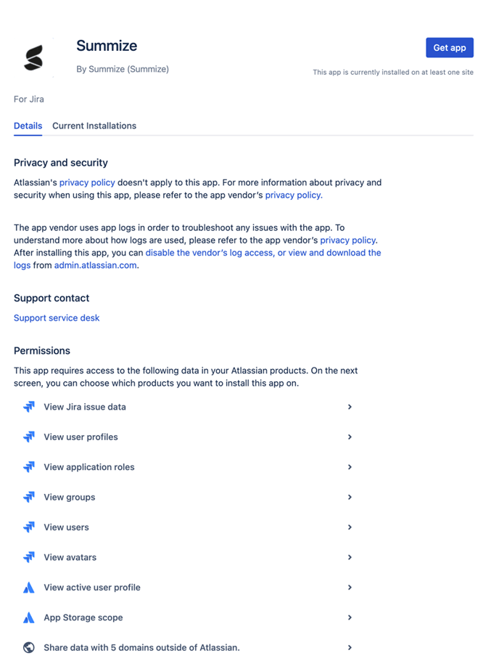Click the Atlassian icon beside View active user profile
The image size is (499, 669).
[29, 587]
